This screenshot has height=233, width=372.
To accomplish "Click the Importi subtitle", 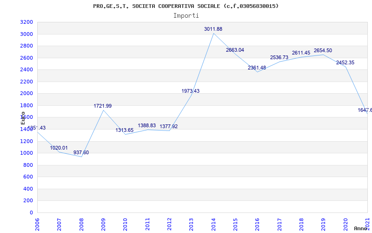I will [x=186, y=16].
